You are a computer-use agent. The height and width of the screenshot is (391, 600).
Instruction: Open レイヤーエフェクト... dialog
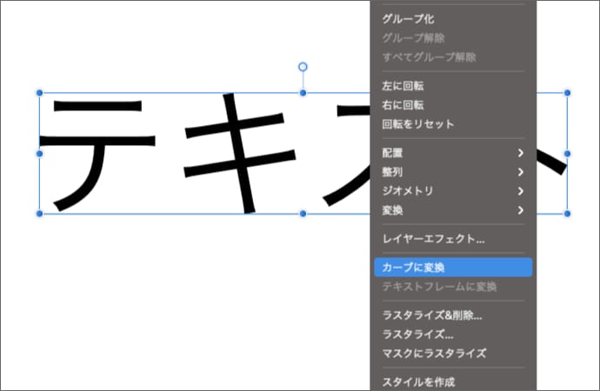(x=433, y=239)
